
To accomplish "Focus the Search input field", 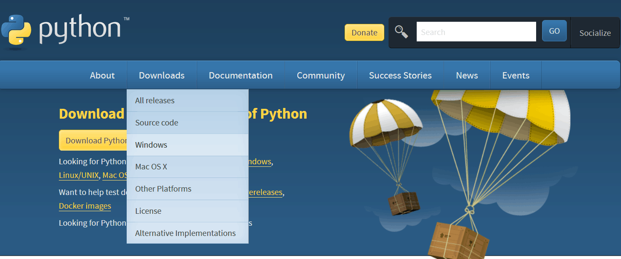I will [x=476, y=32].
